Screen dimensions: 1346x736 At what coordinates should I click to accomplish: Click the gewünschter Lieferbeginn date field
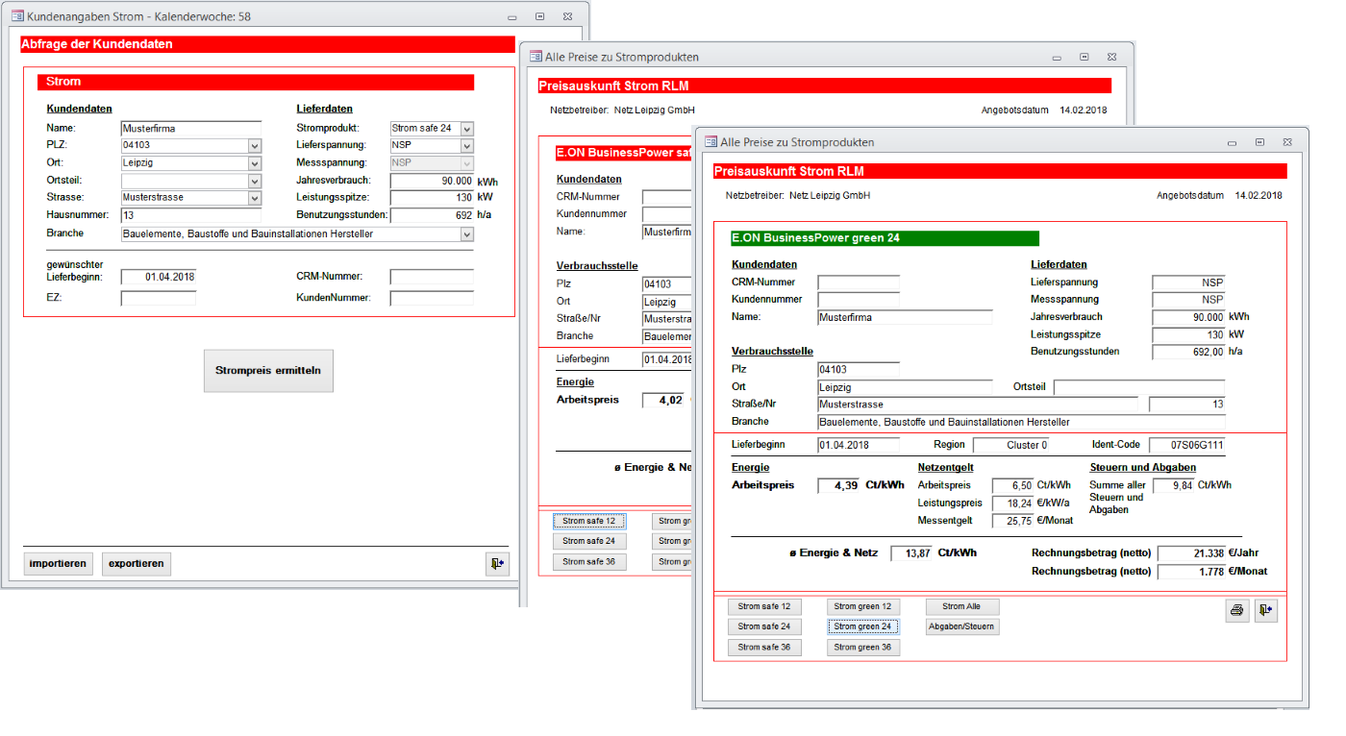coord(159,277)
